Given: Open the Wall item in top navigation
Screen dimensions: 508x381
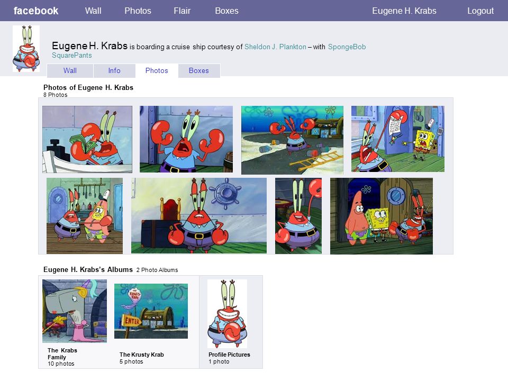Looking at the screenshot, I should pos(93,11).
